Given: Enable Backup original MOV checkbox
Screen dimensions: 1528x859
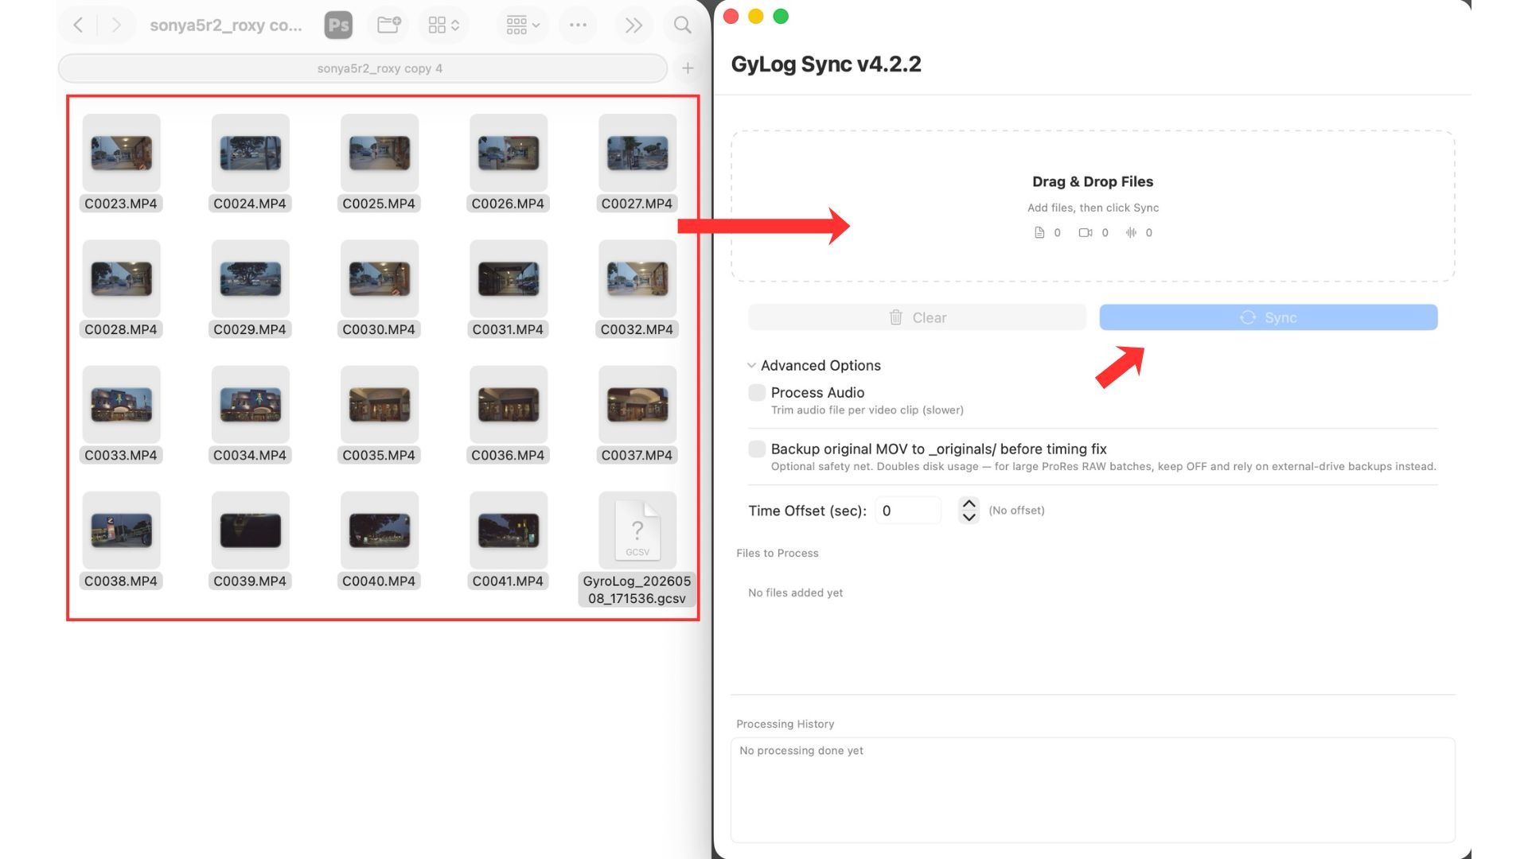Looking at the screenshot, I should (757, 449).
